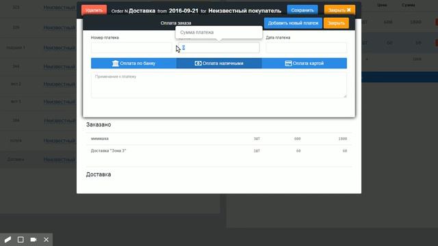Click the 2016-09-21 date in order header
The height and width of the screenshot is (246, 438).
coord(183,11)
